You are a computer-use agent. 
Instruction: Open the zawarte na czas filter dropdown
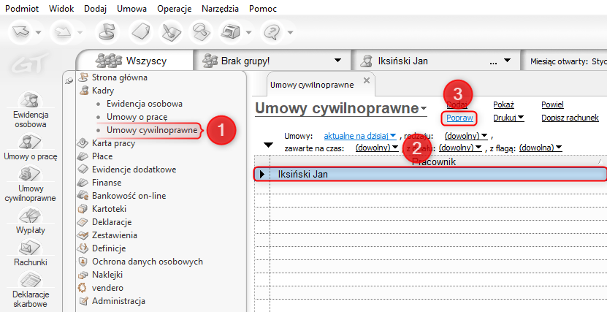[x=377, y=148]
